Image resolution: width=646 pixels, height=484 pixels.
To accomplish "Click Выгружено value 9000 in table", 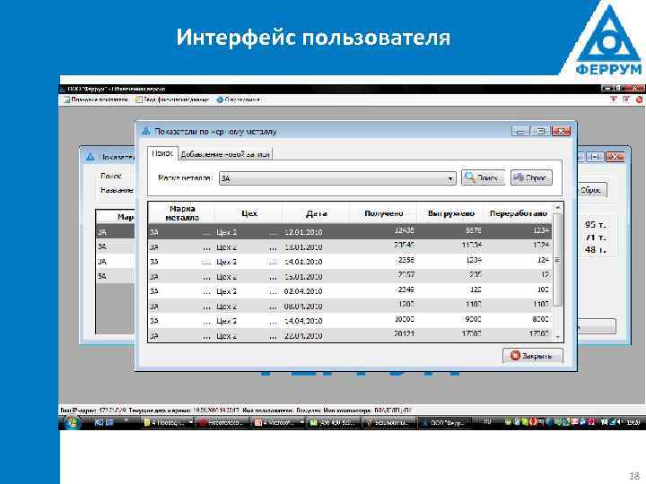I will click(472, 319).
